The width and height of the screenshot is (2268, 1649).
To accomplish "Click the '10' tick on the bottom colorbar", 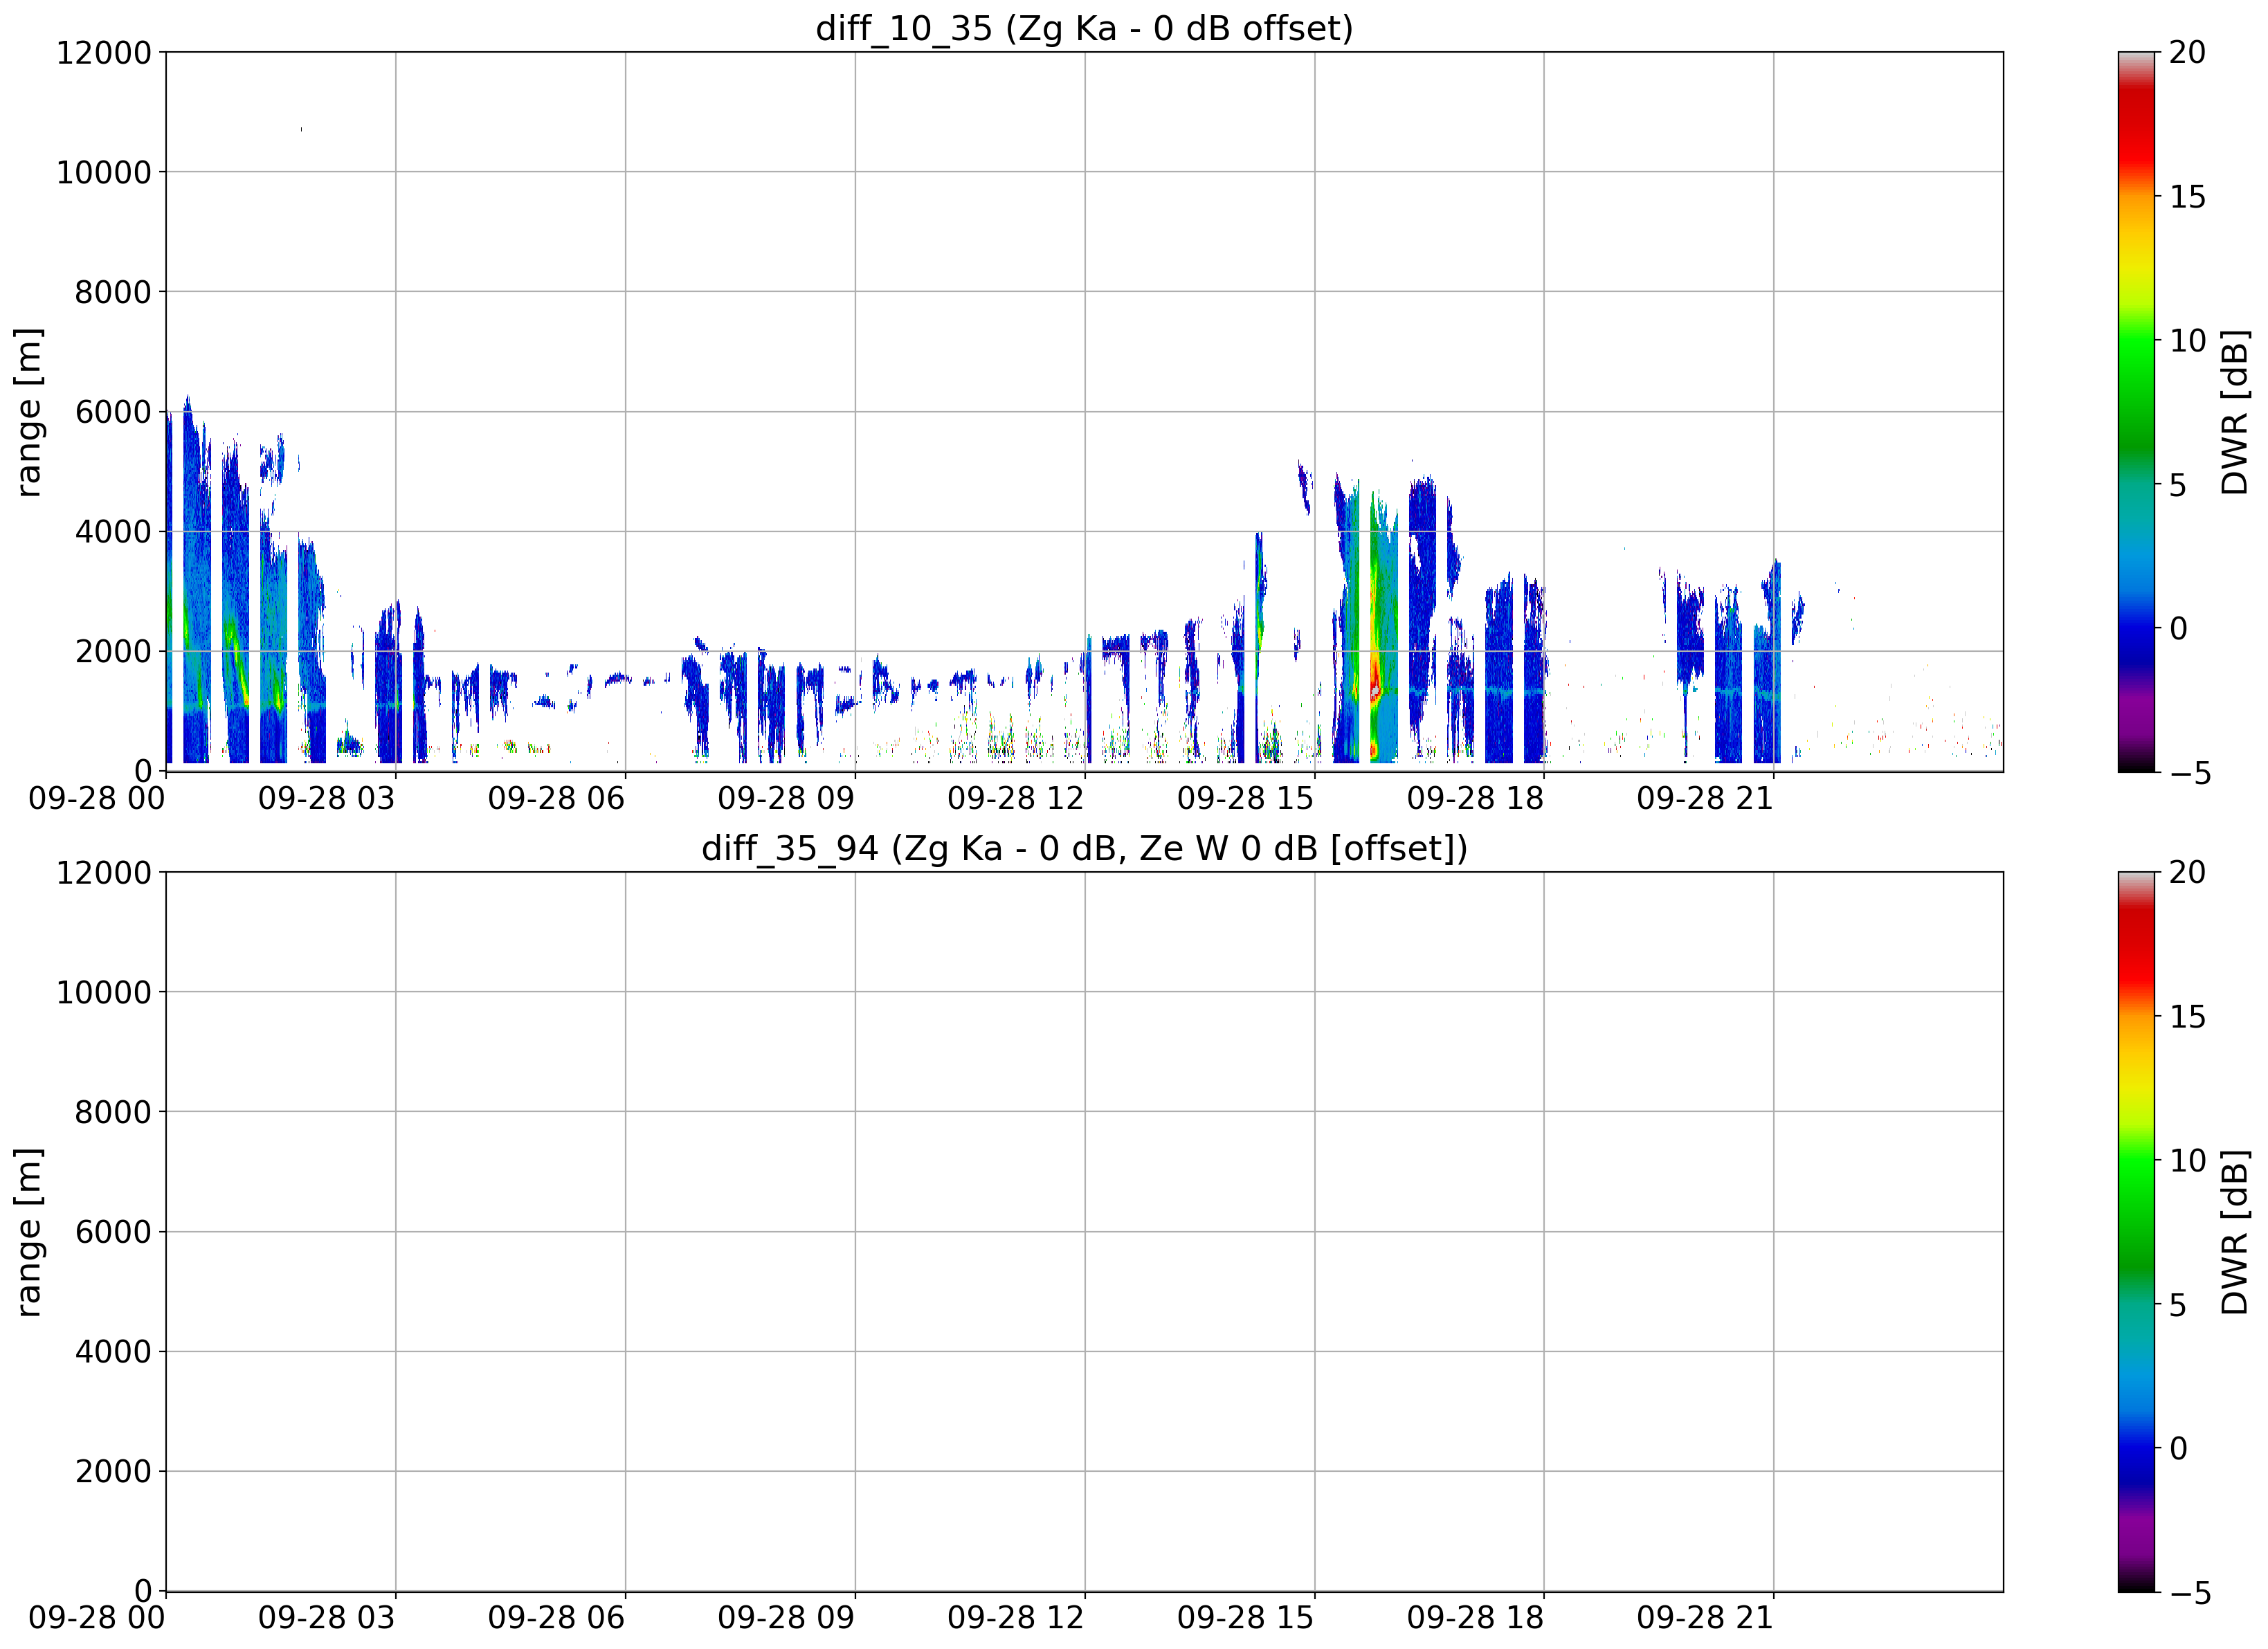I will [2187, 1161].
